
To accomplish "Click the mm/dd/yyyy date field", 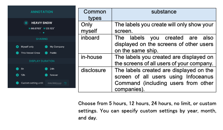I will point(55,83).
